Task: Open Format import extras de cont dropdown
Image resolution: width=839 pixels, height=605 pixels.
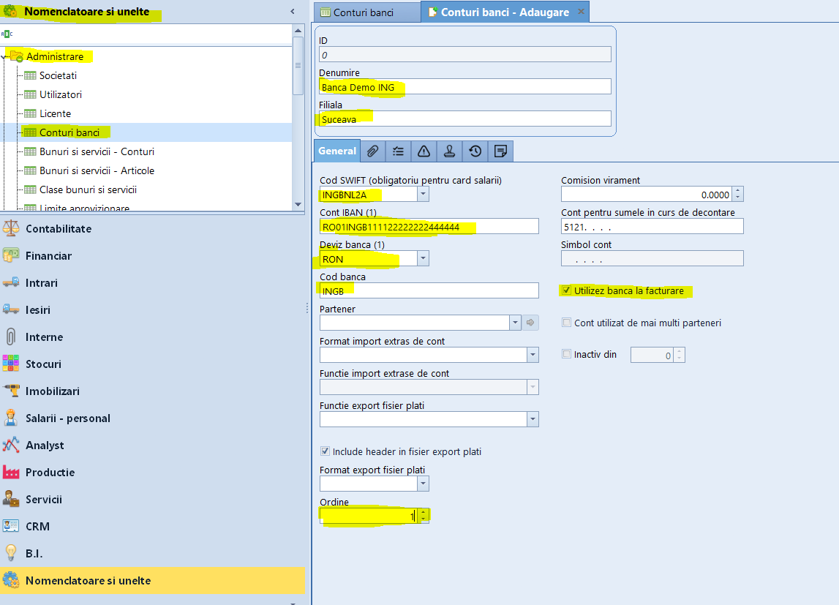Action: coord(533,355)
